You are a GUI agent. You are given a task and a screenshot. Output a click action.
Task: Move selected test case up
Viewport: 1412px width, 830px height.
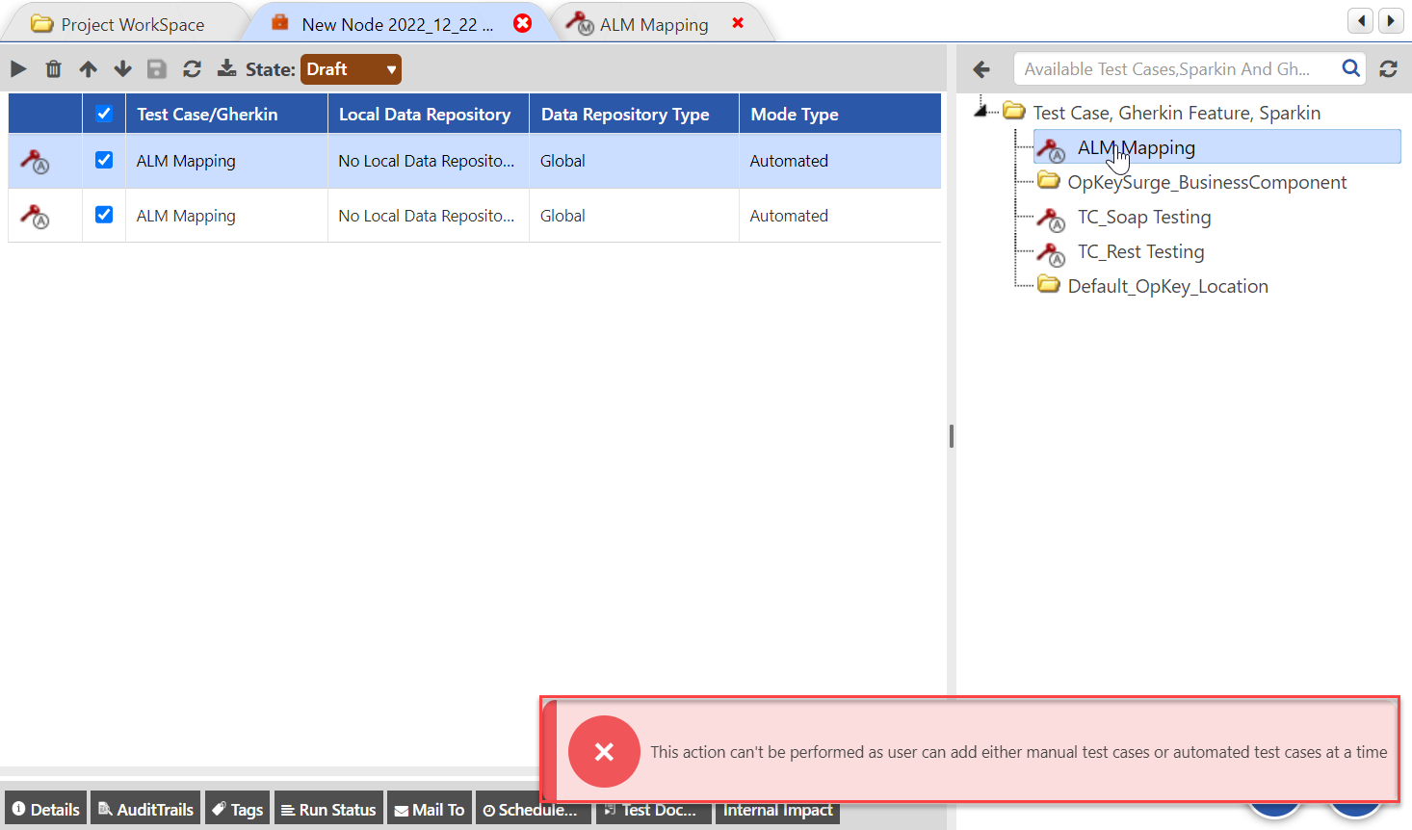(x=89, y=69)
